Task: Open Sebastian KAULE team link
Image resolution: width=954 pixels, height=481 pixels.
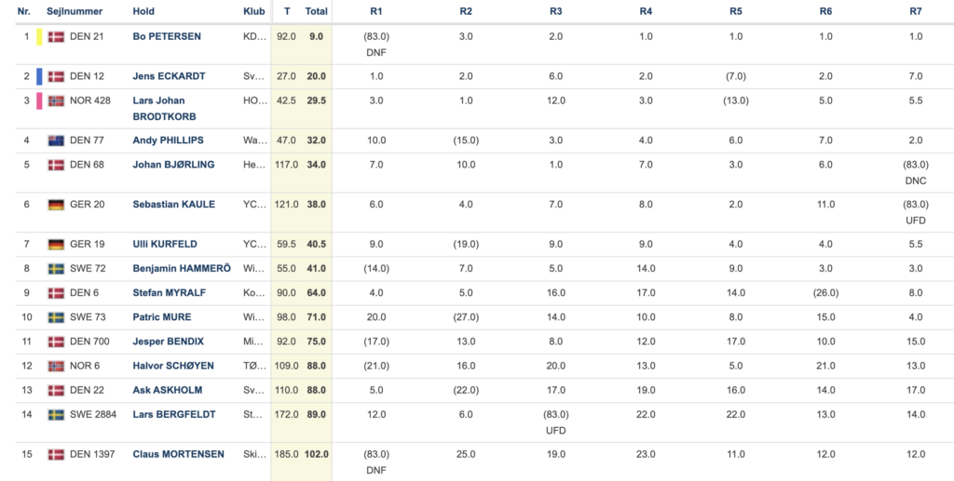Action: click(174, 205)
